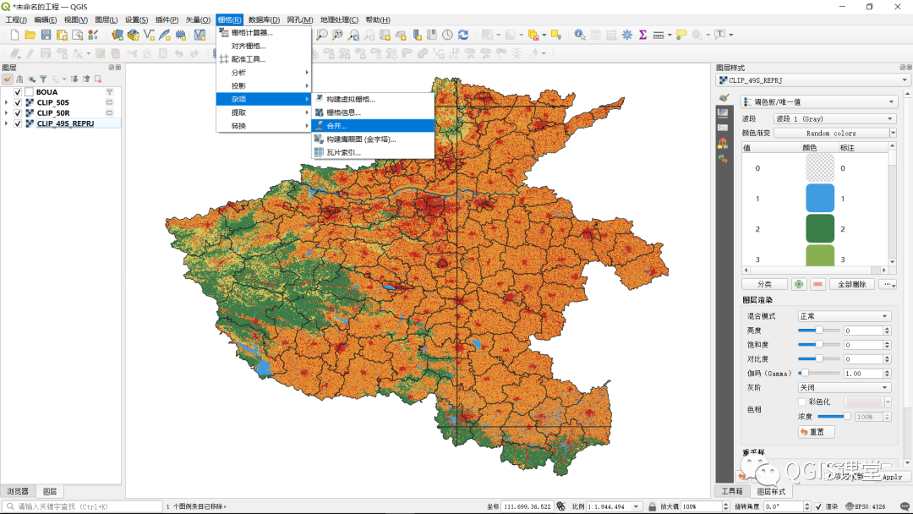
Task: Activate the Identify Features tool
Action: point(579,35)
